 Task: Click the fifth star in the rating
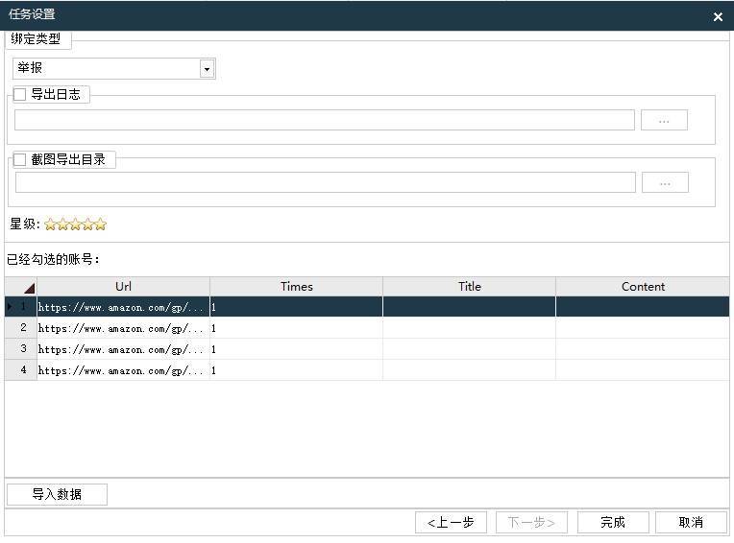pos(100,224)
